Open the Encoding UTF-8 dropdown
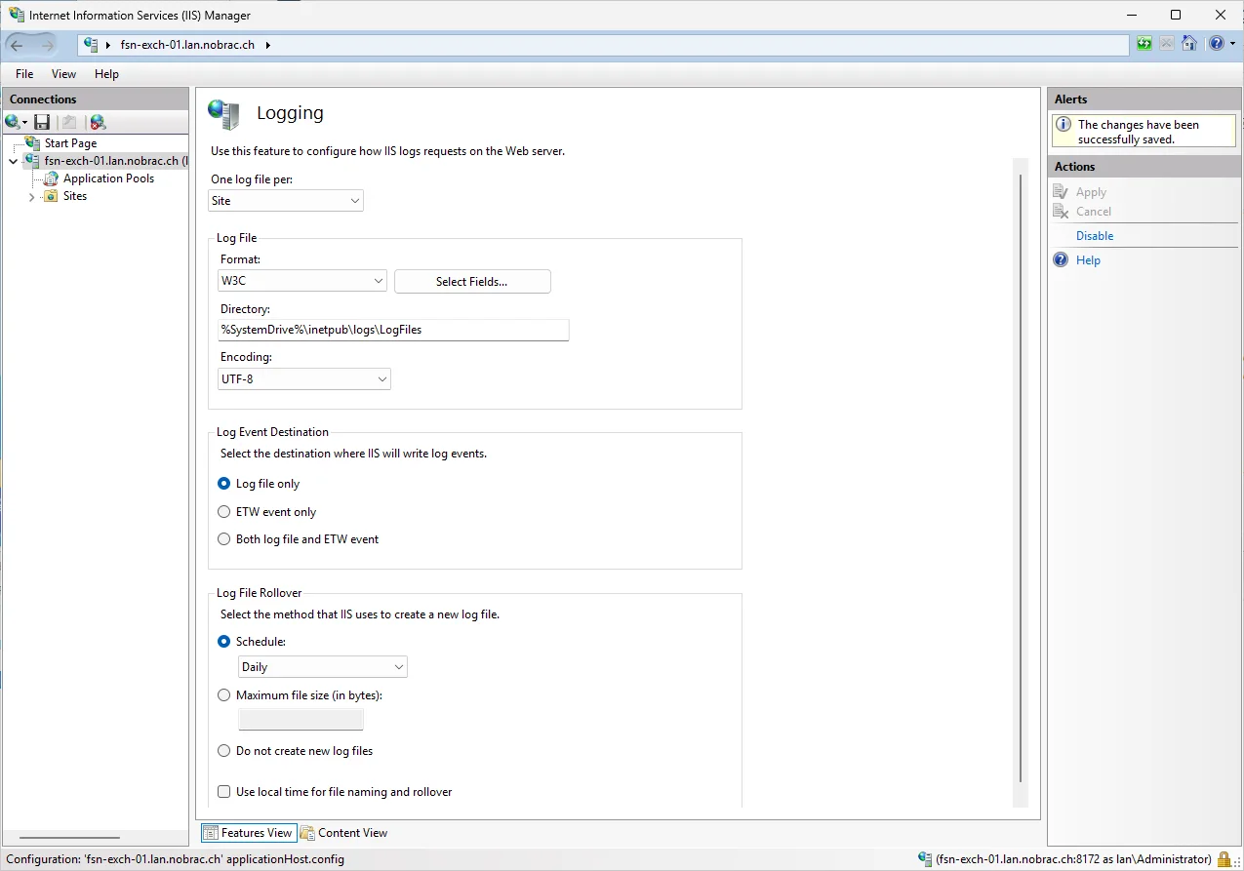 pyautogui.click(x=304, y=378)
